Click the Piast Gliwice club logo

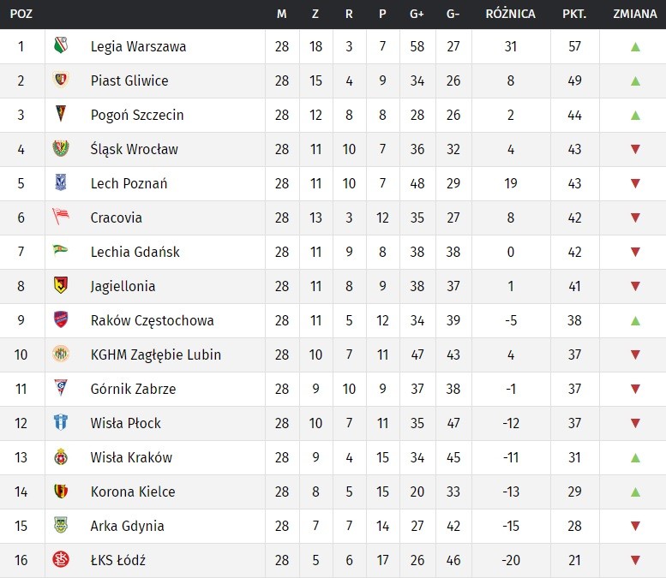coord(61,80)
